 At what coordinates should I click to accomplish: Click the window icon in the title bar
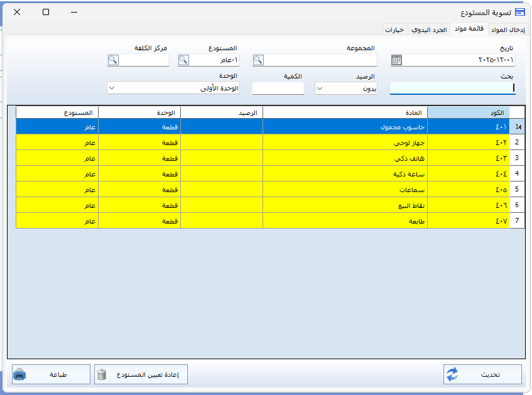pos(519,12)
